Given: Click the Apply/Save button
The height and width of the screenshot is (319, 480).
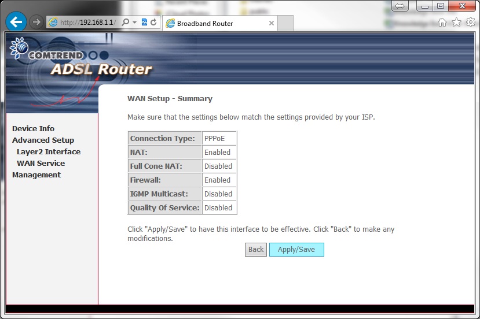Looking at the screenshot, I should [x=296, y=250].
